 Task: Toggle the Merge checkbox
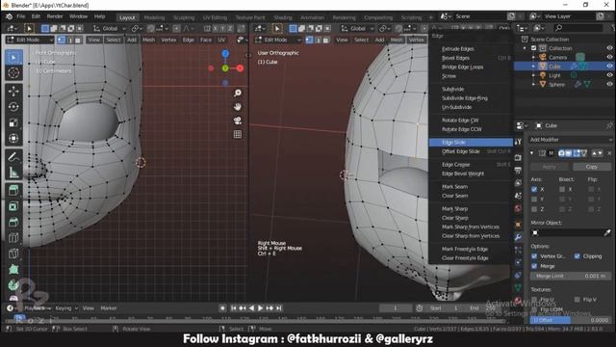pyautogui.click(x=534, y=266)
